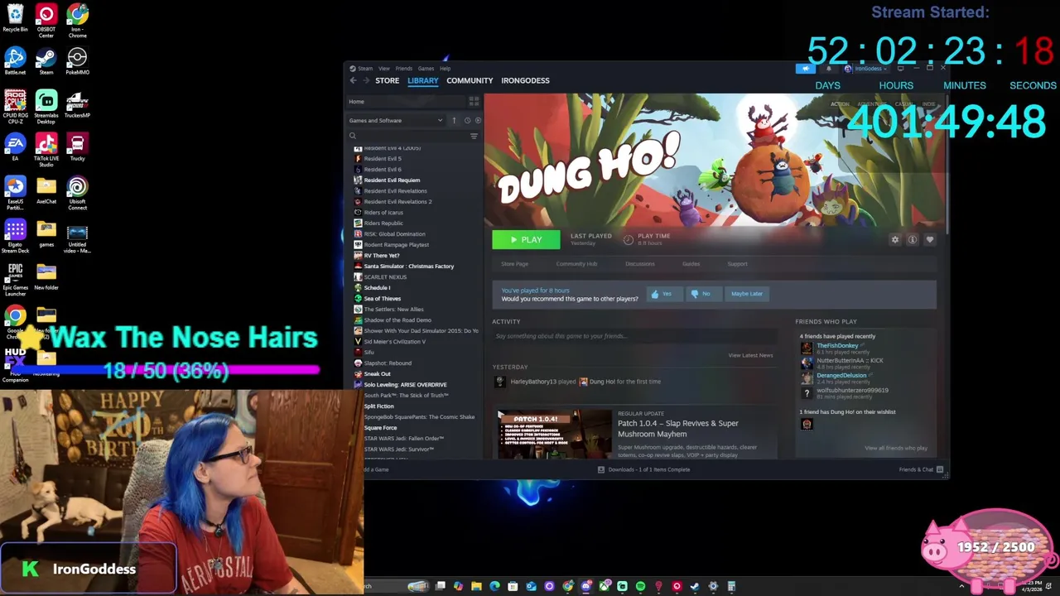Open the TikTok LIVE Studio desktop icon
The width and height of the screenshot is (1060, 596).
pos(46,151)
